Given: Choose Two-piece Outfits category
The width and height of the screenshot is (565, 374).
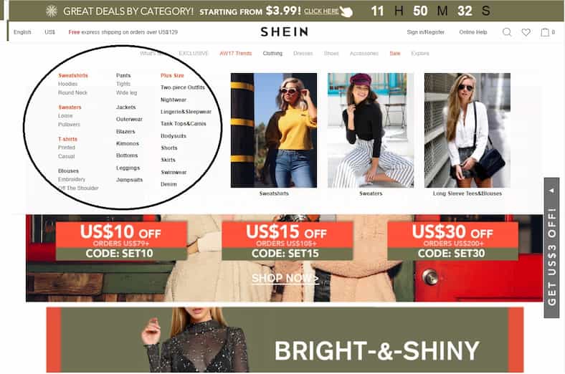Looking at the screenshot, I should (183, 87).
